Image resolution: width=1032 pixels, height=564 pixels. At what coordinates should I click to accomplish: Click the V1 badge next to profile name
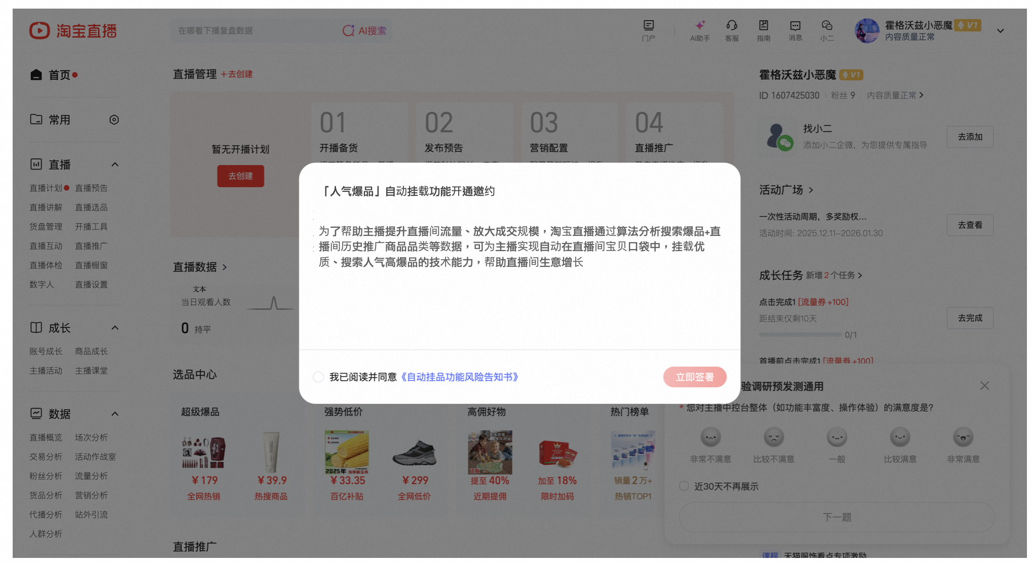(851, 75)
